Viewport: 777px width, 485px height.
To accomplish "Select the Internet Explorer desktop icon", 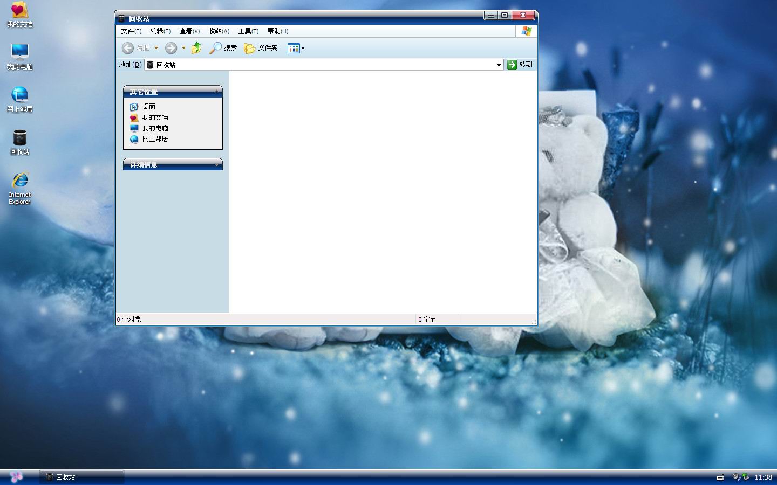I will point(19,188).
